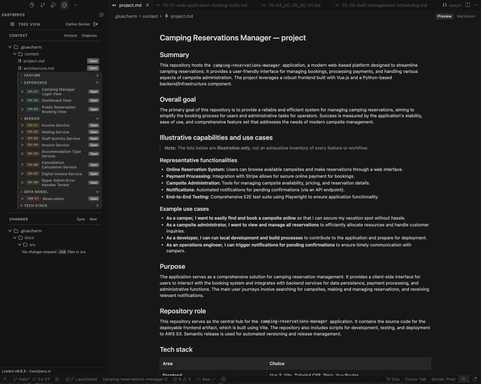
Task: Click the account icon at the status bar right
Action: (223, 379)
